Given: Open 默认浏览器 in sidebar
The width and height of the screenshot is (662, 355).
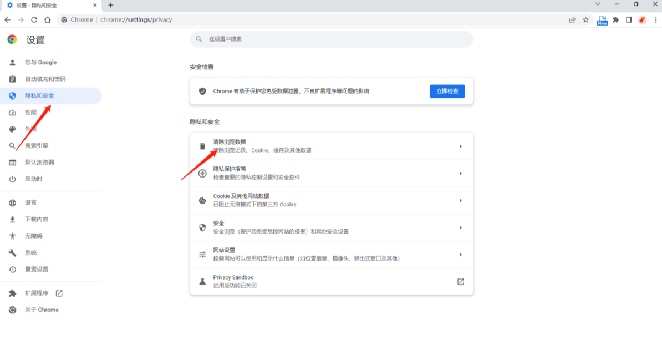Looking at the screenshot, I should (50, 163).
